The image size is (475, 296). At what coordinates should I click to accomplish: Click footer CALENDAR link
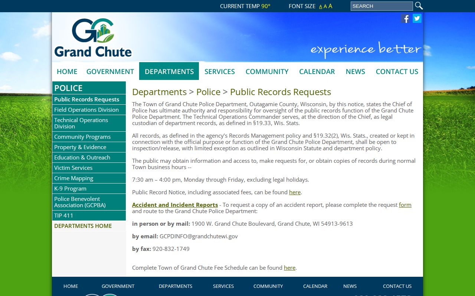pos(315,286)
